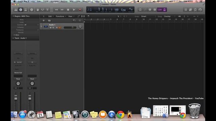Click tempo value 120 in display

[116, 10]
